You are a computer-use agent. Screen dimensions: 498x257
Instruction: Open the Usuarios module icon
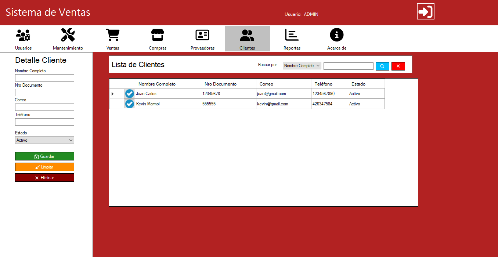click(x=23, y=35)
